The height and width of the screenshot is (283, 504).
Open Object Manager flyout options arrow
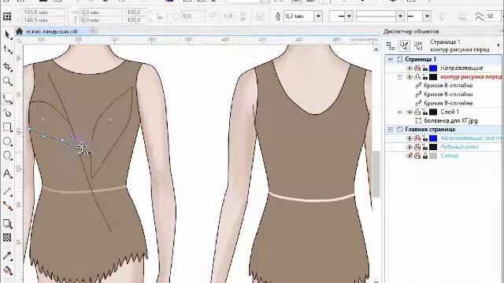click(498, 46)
